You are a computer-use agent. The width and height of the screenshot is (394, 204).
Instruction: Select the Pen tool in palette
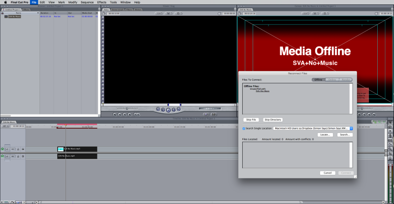[x=390, y=158]
